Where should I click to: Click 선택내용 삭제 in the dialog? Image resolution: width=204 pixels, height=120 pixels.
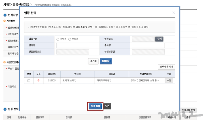[x=166, y=67]
